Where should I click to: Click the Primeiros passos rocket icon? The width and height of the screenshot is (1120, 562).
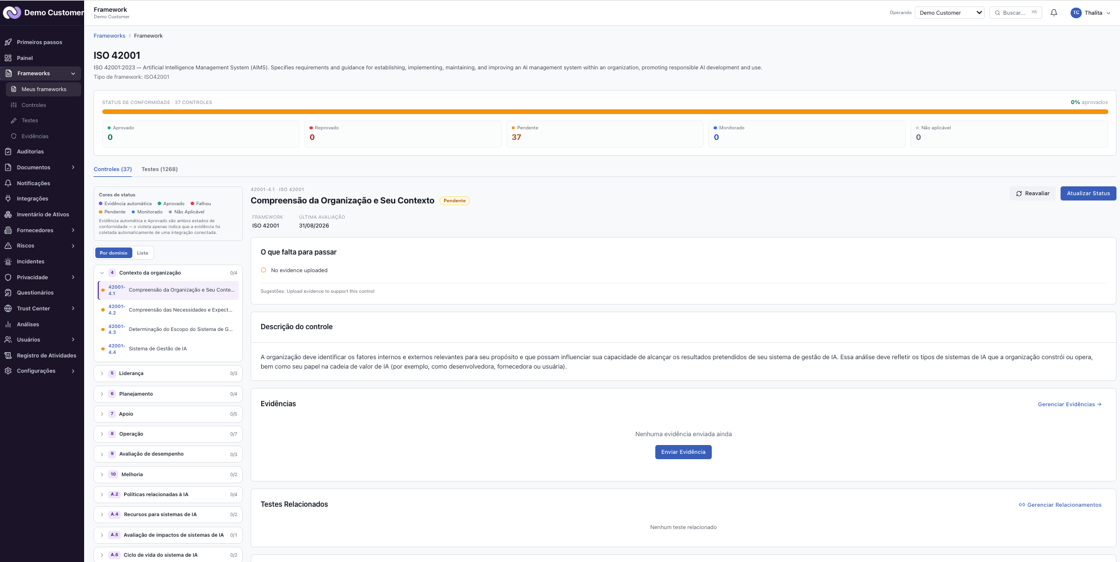(8, 42)
